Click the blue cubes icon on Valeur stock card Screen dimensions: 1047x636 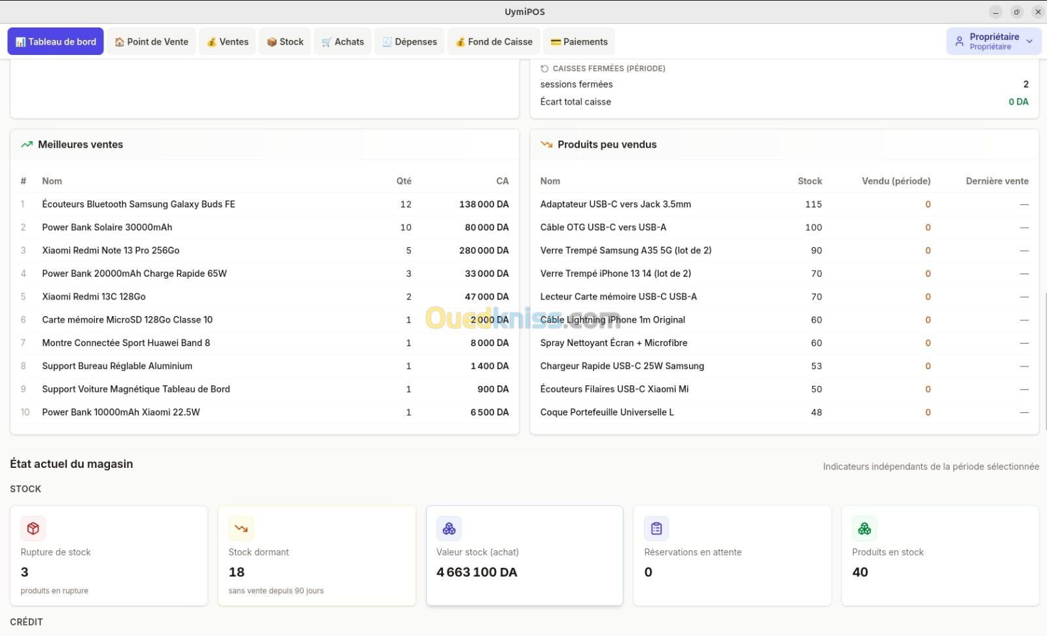pyautogui.click(x=449, y=529)
